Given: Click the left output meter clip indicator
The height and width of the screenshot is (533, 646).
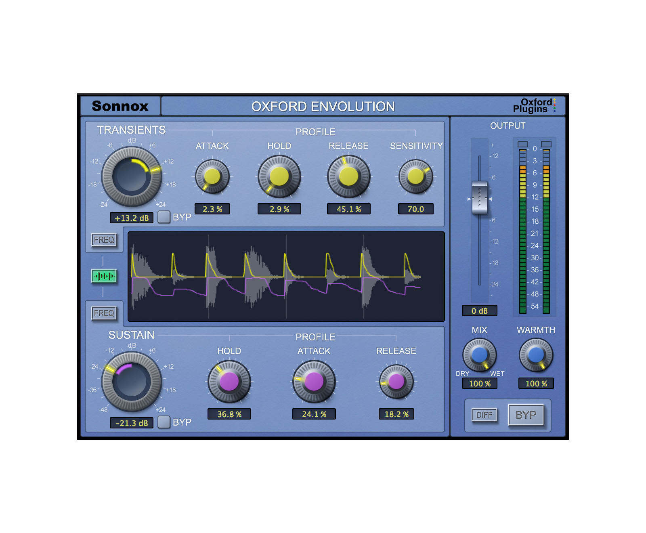Looking at the screenshot, I should click(522, 144).
